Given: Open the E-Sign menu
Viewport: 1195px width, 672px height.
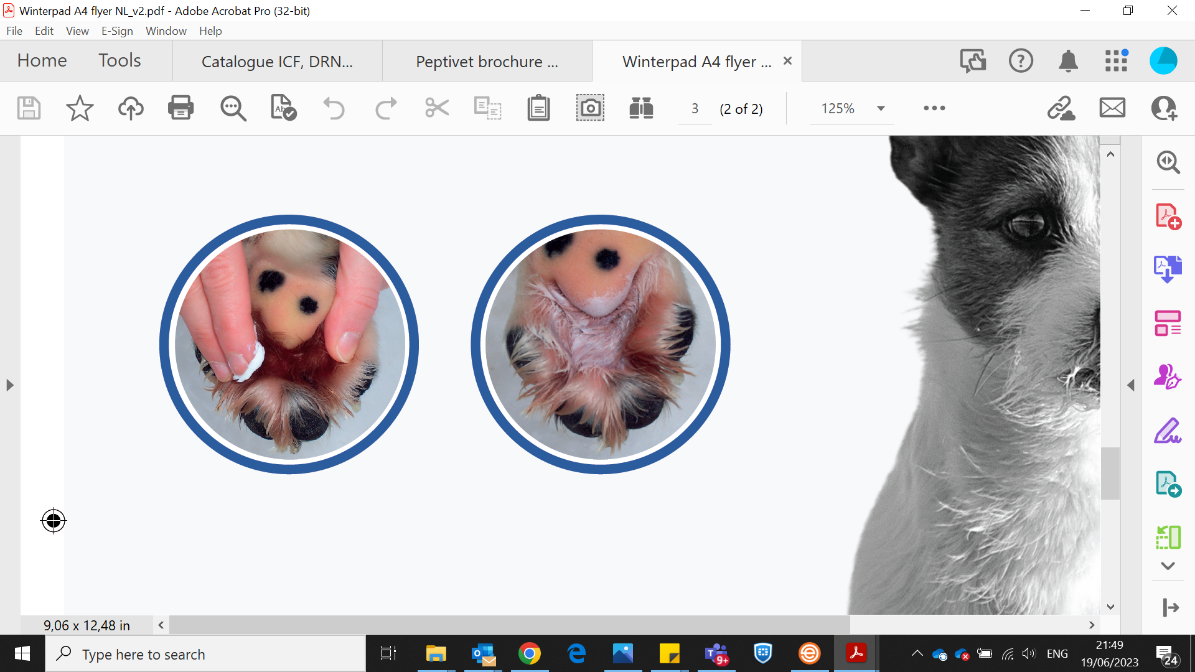Looking at the screenshot, I should [x=117, y=30].
